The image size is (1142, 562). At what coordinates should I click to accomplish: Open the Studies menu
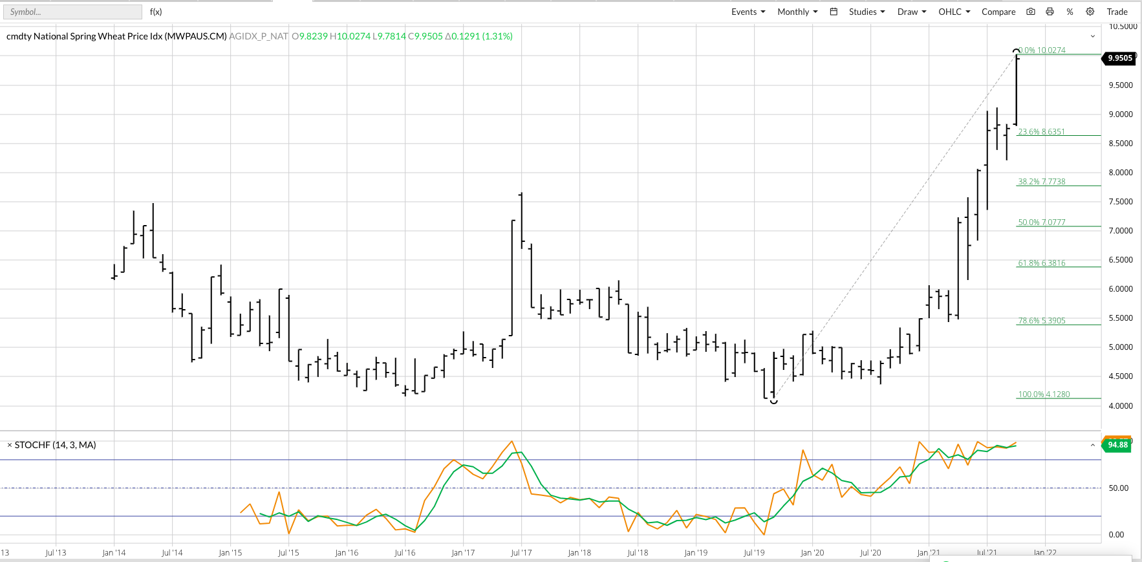[867, 12]
